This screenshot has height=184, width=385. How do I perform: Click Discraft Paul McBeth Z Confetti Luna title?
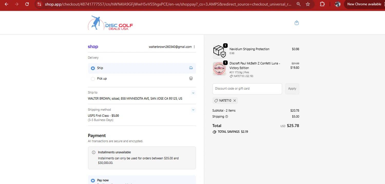tap(255, 66)
